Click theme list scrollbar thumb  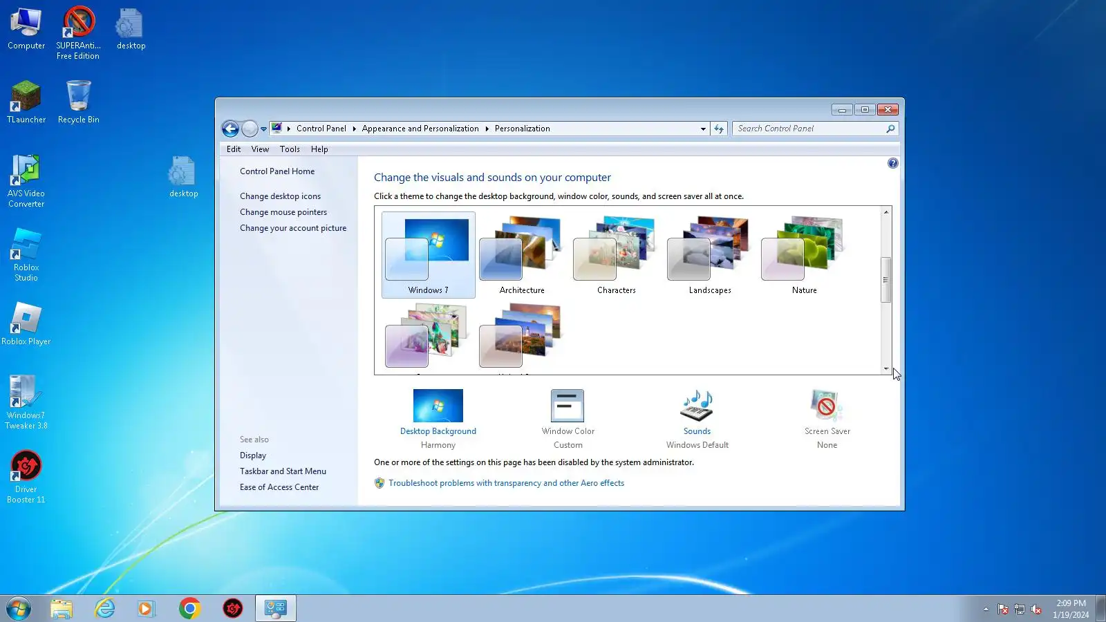pos(885,279)
